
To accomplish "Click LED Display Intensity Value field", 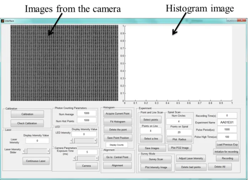I will tap(84, 134).
